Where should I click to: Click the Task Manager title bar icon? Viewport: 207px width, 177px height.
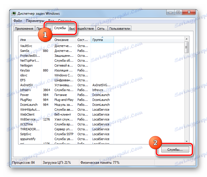[x=14, y=14]
